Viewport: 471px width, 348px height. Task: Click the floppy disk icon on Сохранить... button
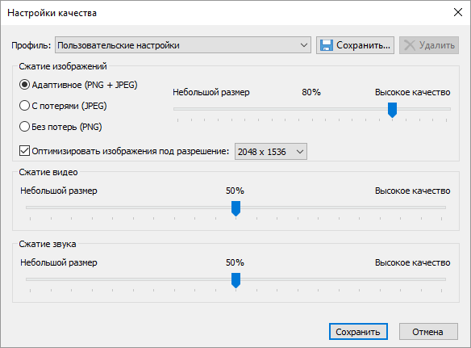coord(326,45)
